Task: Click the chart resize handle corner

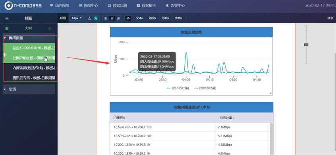Action: [270, 93]
